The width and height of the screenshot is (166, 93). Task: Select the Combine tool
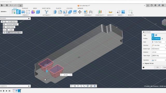pos(70,12)
